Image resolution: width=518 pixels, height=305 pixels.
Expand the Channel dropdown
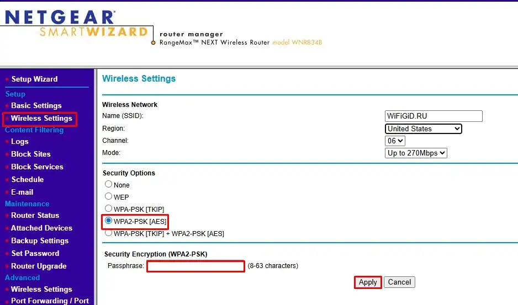(395, 141)
